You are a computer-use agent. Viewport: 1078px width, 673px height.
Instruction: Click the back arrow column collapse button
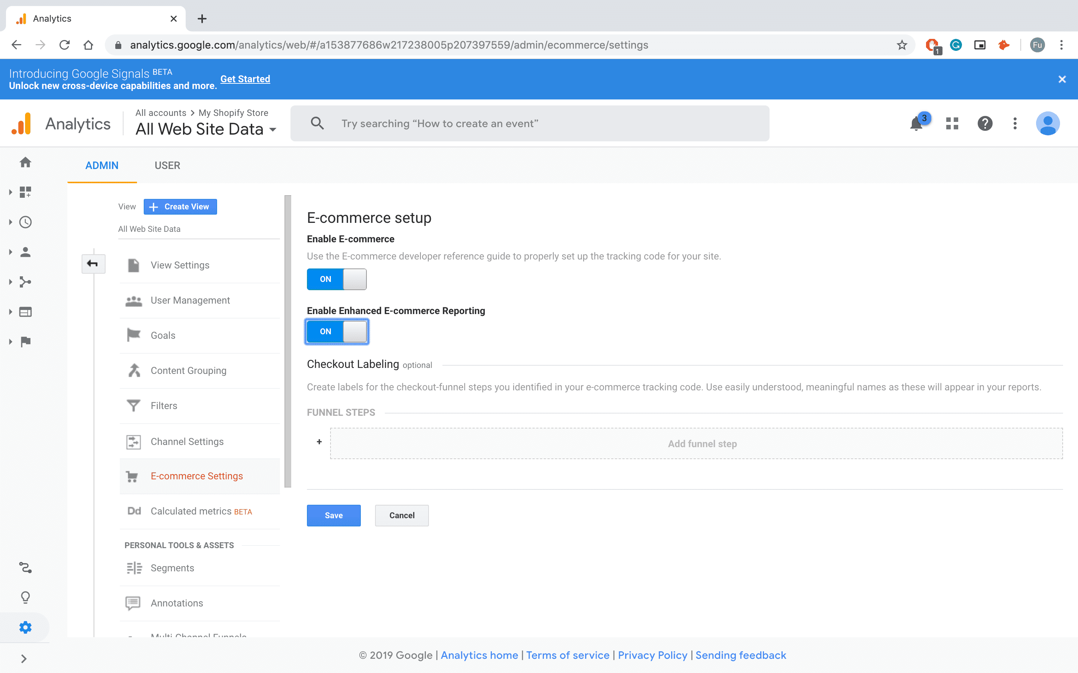tap(93, 264)
